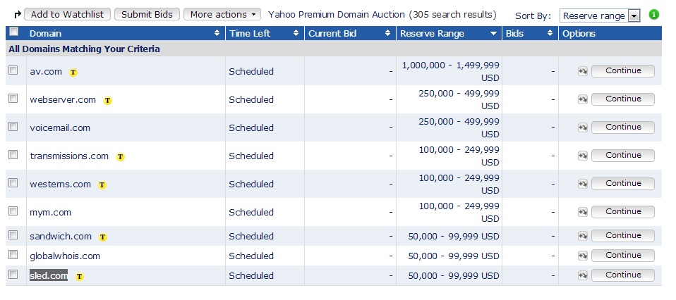
Task: Click the T badge next to sandwich.com
Action: point(103,237)
